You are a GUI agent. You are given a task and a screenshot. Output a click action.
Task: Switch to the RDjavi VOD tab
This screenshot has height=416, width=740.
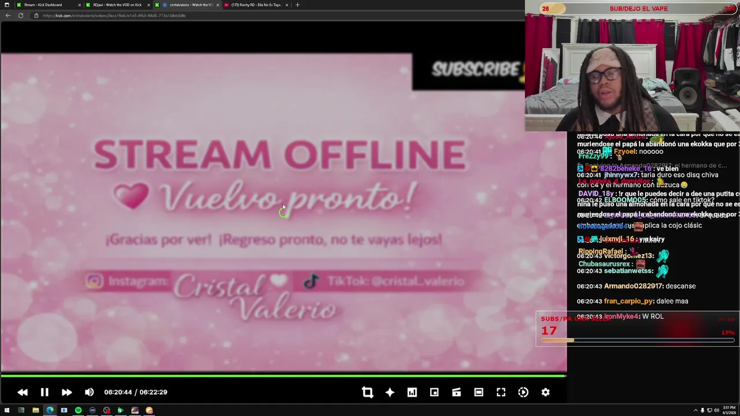[117, 5]
